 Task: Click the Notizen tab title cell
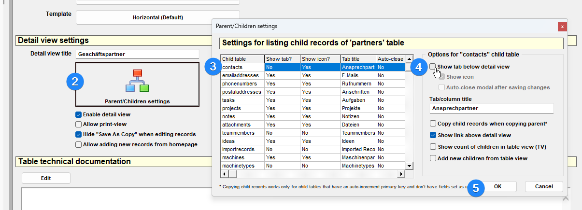click(358, 116)
